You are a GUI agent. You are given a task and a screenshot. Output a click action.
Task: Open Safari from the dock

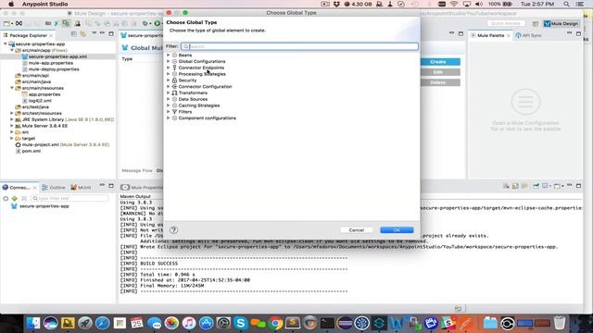(x=102, y=323)
